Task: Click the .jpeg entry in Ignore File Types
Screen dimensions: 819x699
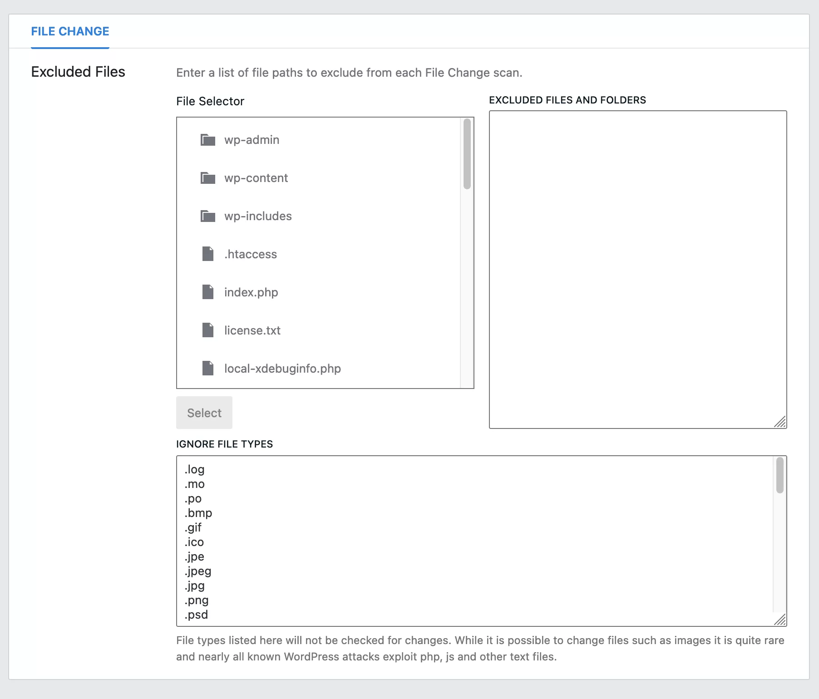Action: click(198, 571)
